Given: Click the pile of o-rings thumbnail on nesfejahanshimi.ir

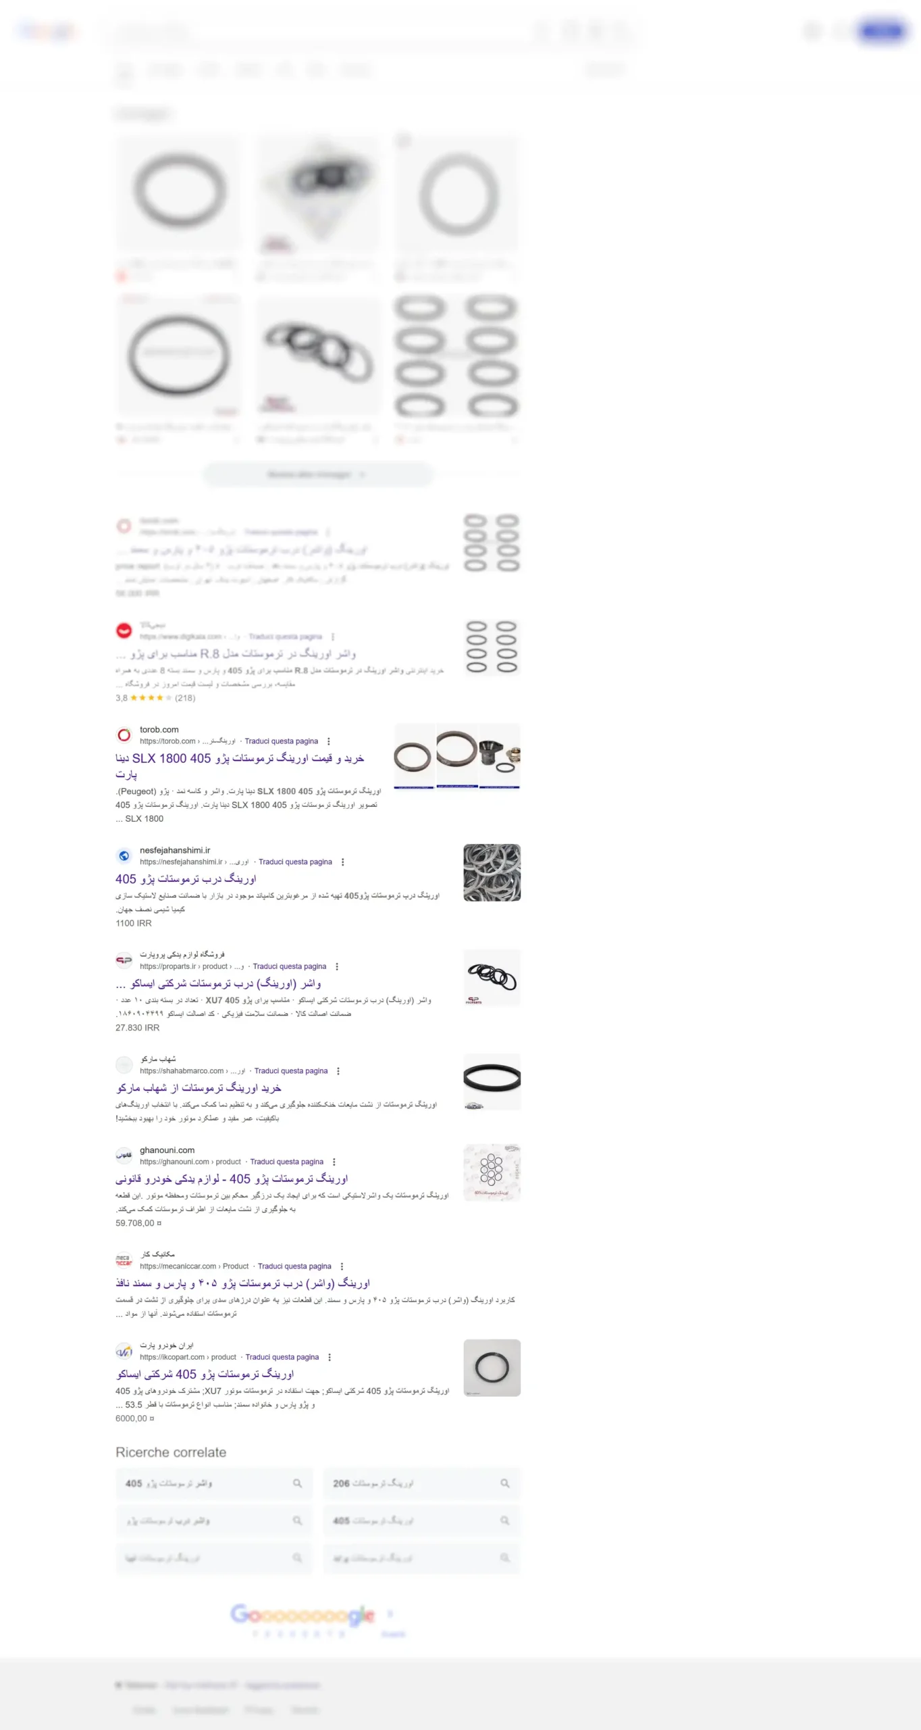Looking at the screenshot, I should [492, 872].
